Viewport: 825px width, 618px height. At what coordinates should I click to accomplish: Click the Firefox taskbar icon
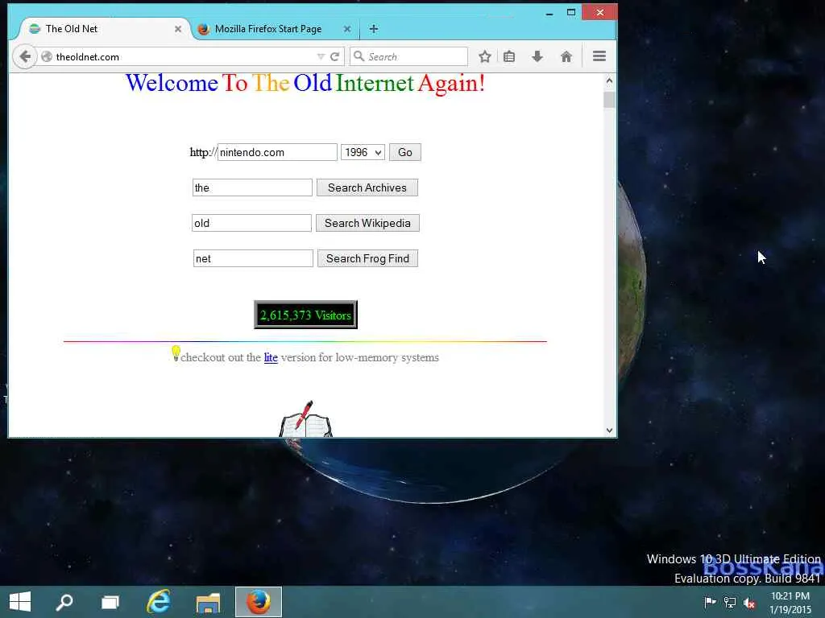pyautogui.click(x=259, y=602)
